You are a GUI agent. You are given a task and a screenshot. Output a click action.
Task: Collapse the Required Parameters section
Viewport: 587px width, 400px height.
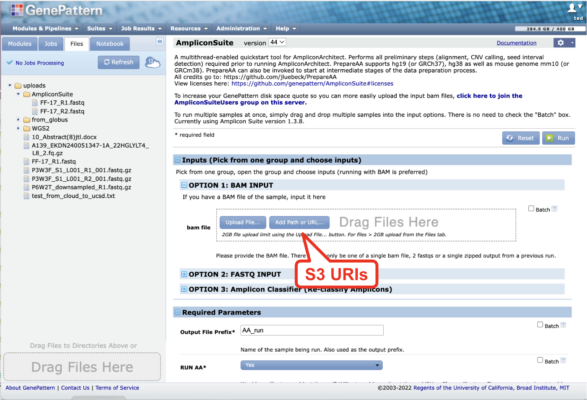tap(177, 312)
